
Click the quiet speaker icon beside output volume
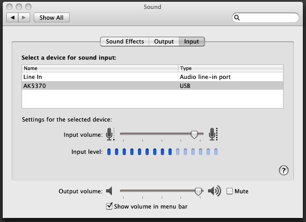tap(109, 192)
